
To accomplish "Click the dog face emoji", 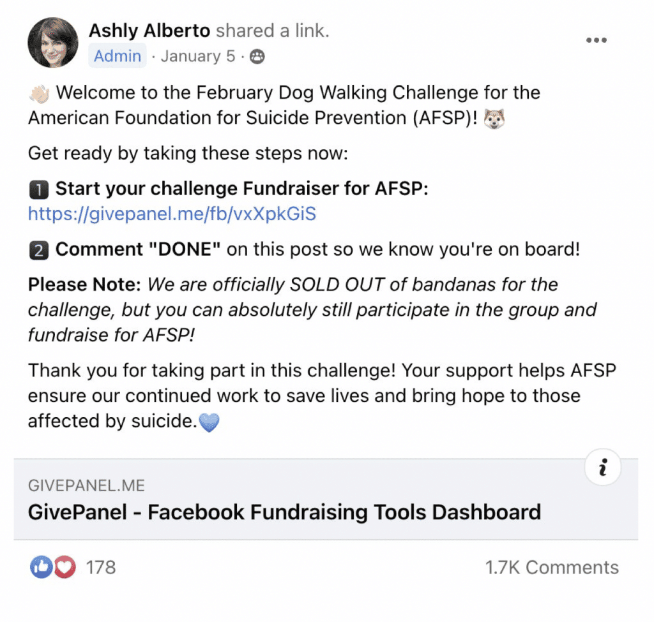I will [495, 119].
